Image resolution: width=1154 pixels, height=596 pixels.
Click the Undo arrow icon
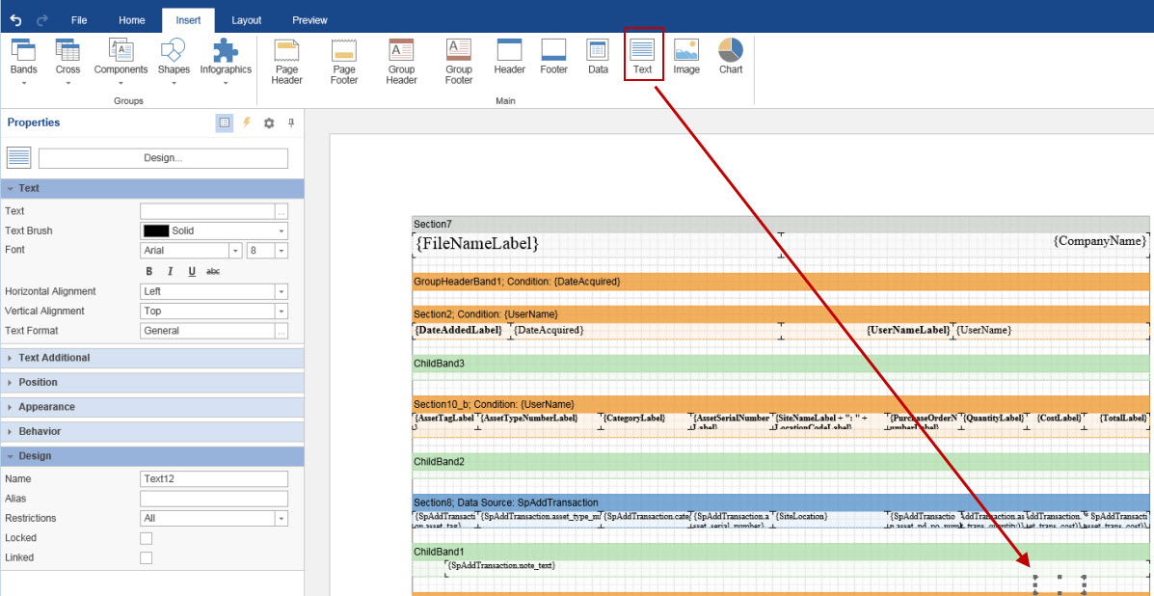(16, 19)
